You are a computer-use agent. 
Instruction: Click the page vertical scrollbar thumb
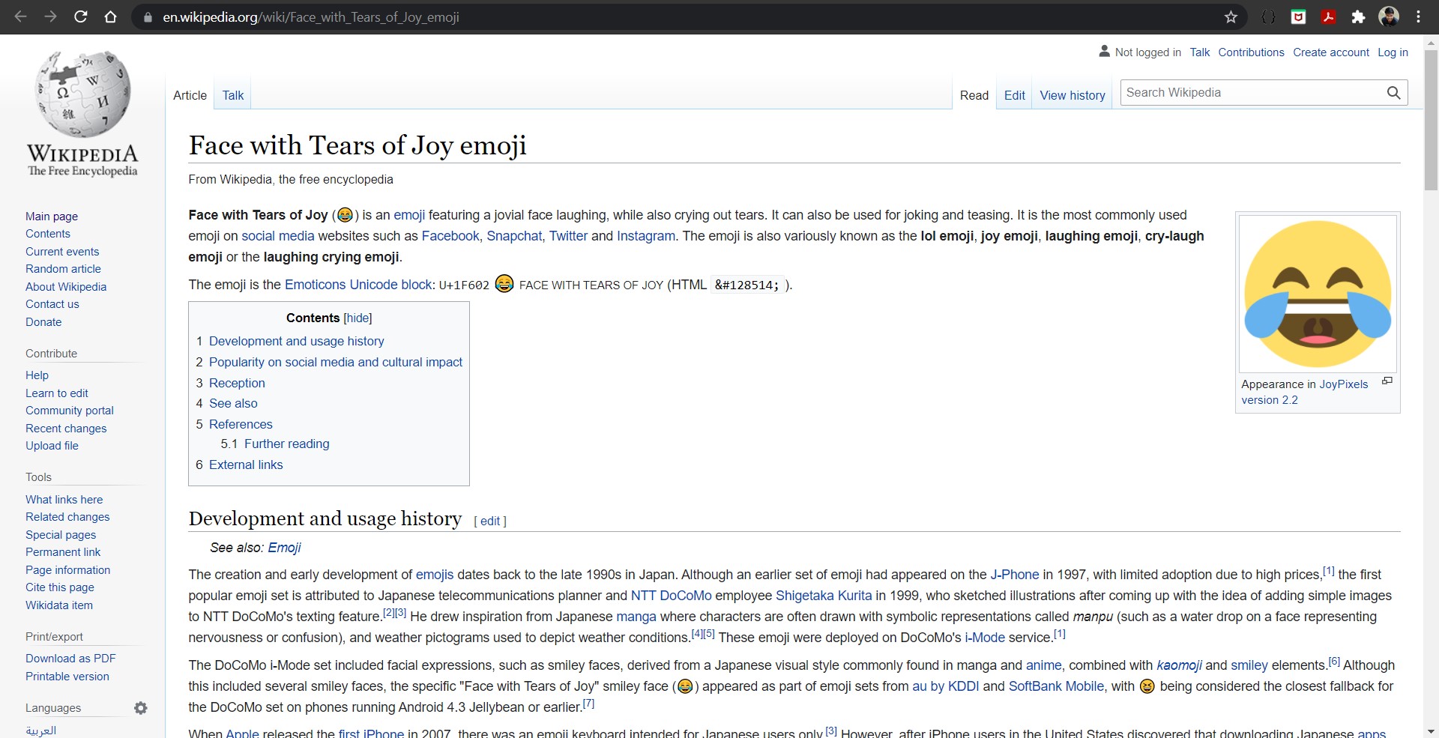point(1431,120)
